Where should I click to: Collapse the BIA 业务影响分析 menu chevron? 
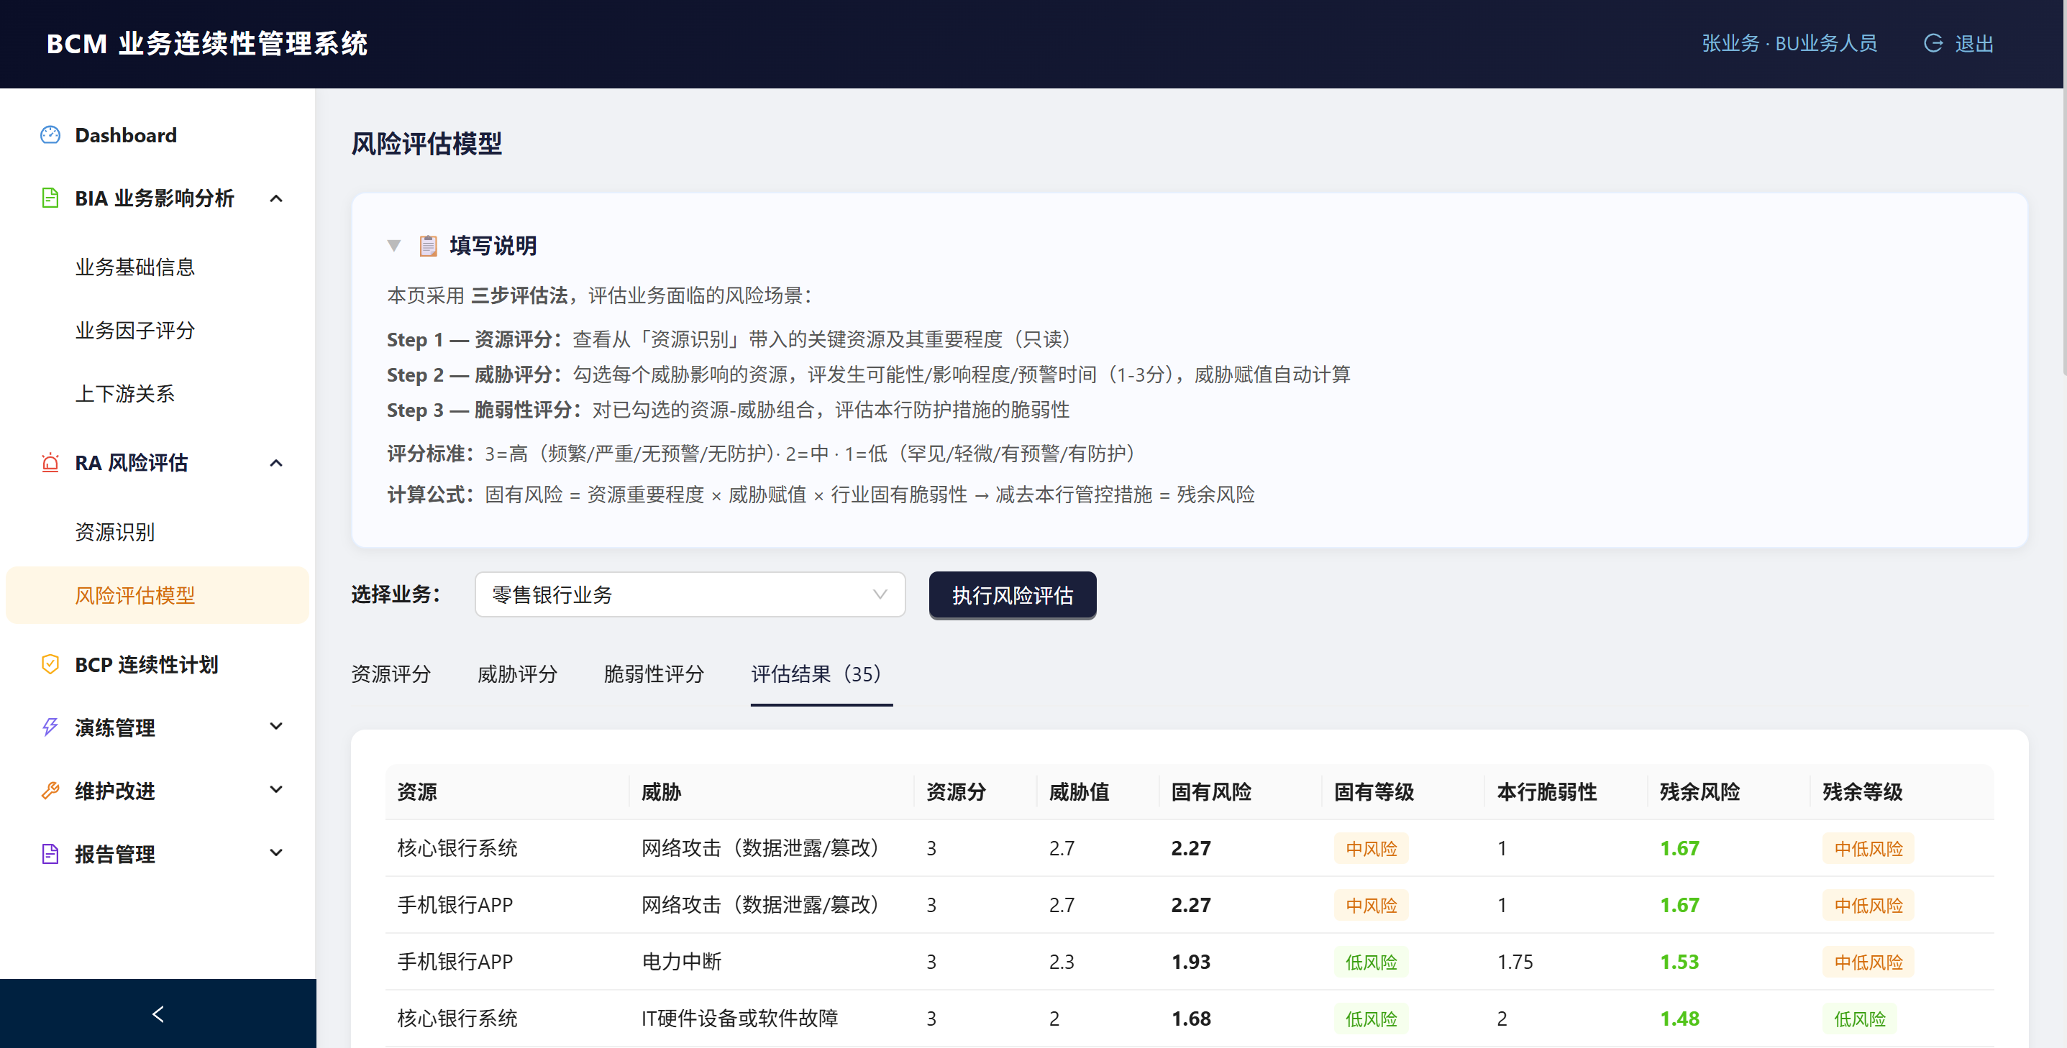[276, 198]
